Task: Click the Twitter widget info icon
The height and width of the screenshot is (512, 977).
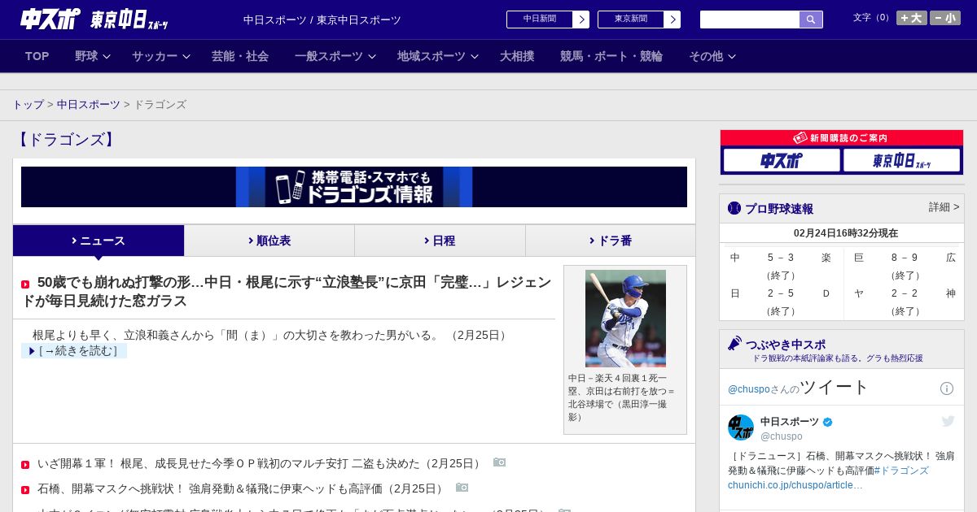Action: click(947, 388)
